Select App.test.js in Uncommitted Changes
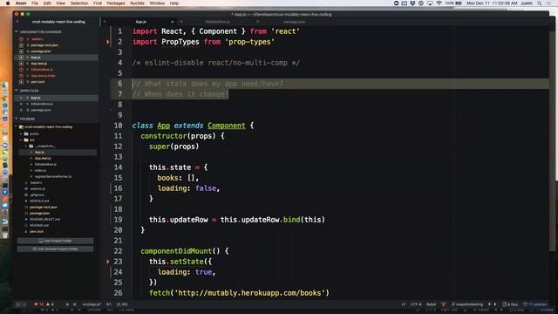Viewport: 558px width, 314px height. tap(38, 64)
